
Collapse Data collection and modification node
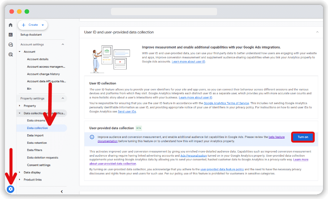(x=20, y=113)
